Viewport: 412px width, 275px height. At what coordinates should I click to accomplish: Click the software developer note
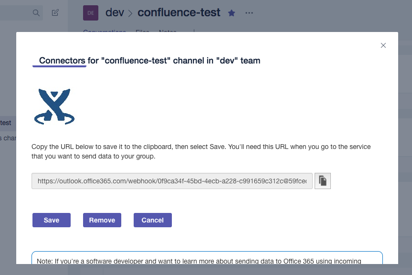(x=207, y=258)
